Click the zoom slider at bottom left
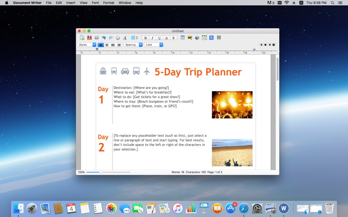 (108, 172)
